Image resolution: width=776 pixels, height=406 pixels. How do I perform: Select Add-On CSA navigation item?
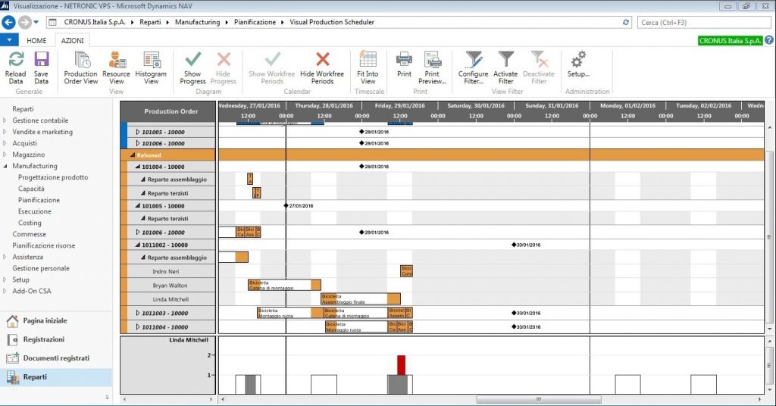click(x=32, y=291)
